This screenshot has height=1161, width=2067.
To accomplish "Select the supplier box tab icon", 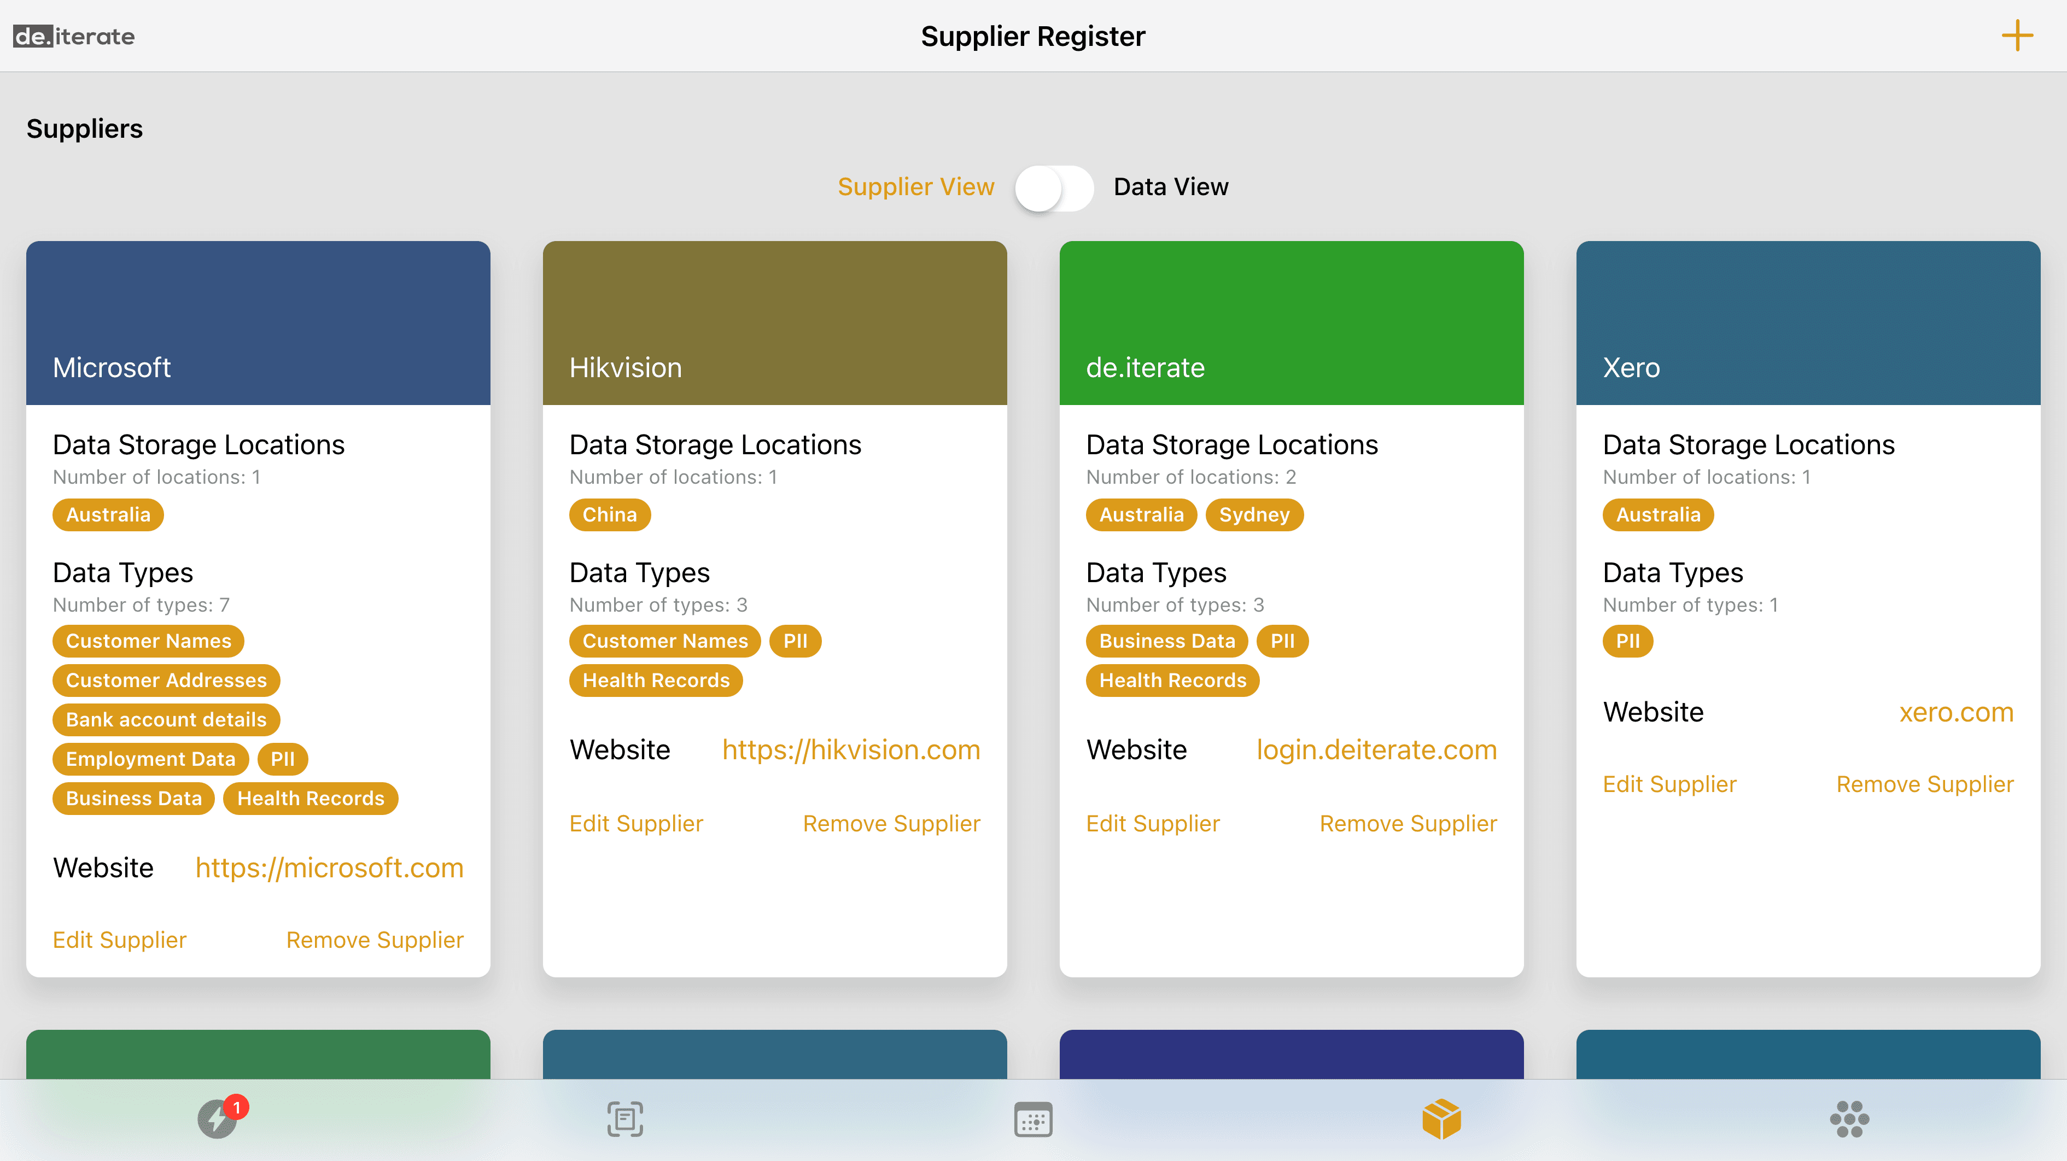I will [x=1441, y=1118].
